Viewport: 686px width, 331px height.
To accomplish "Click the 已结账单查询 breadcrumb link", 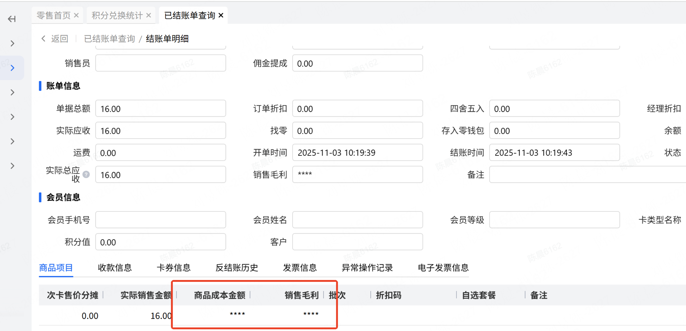I will click(x=109, y=39).
